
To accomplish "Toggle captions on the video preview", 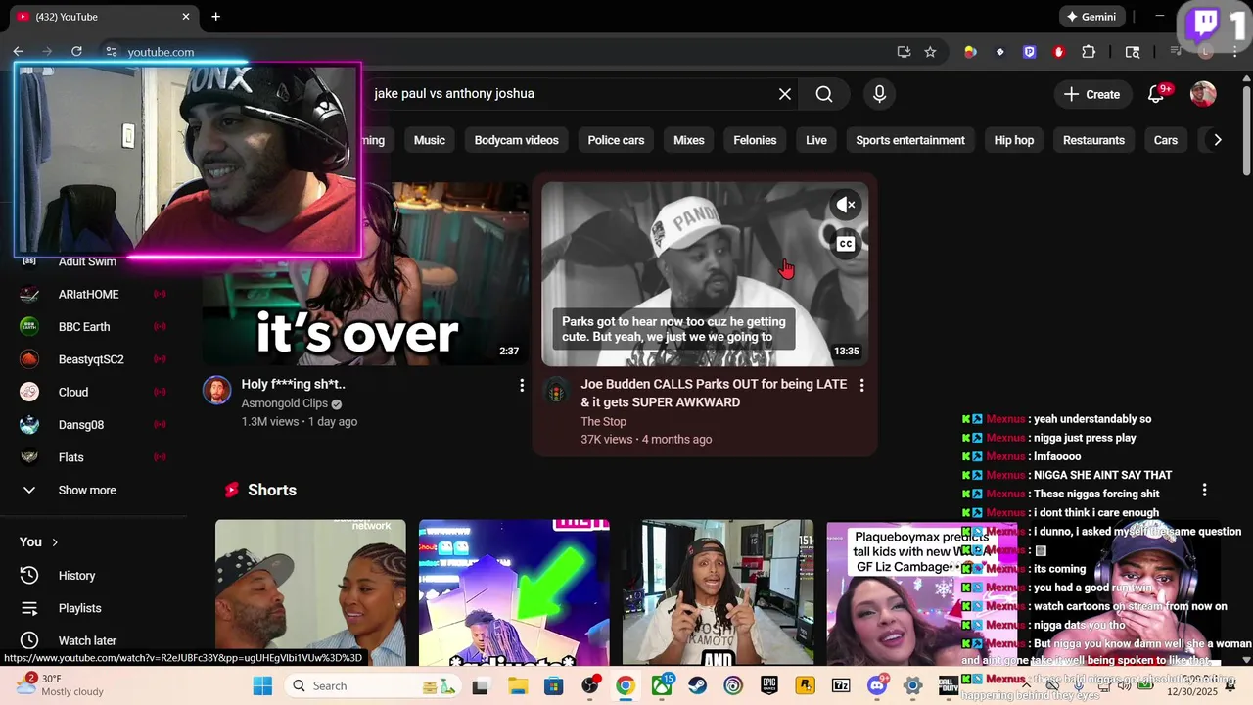I will coord(846,244).
